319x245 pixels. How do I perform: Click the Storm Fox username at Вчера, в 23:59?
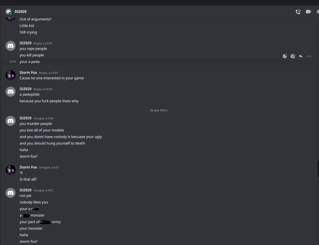(28, 73)
